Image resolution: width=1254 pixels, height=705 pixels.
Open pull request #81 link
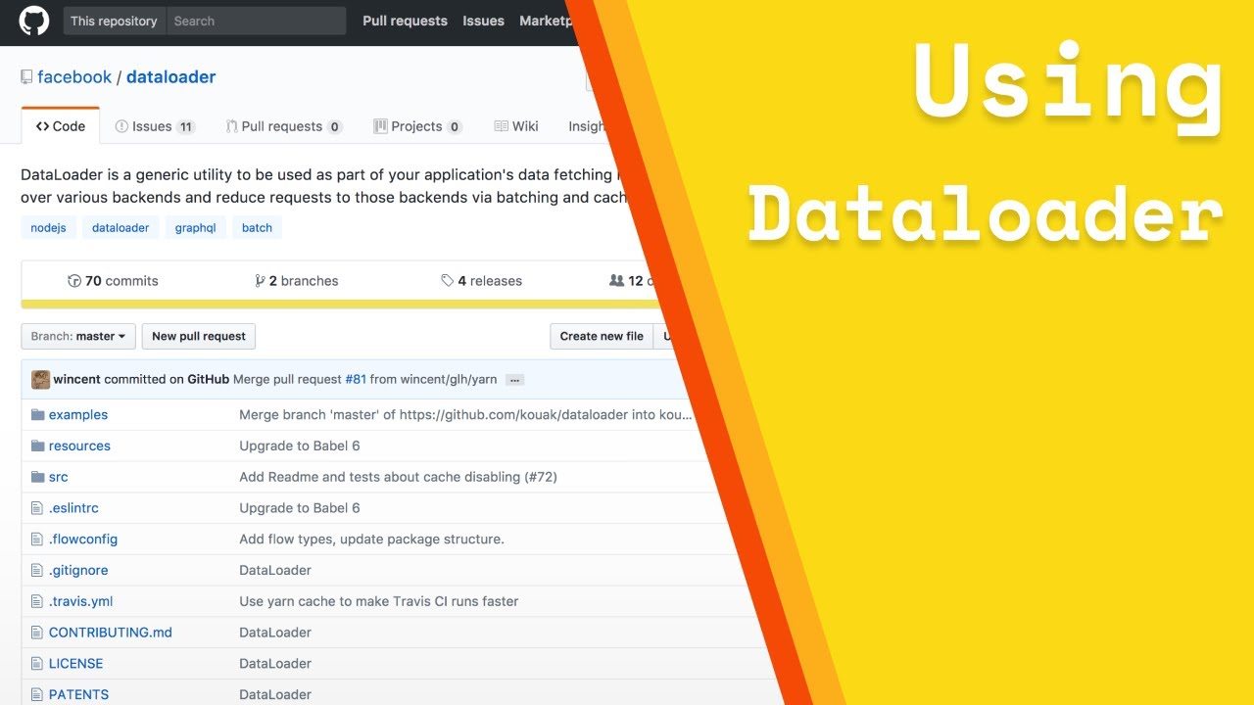(x=356, y=380)
